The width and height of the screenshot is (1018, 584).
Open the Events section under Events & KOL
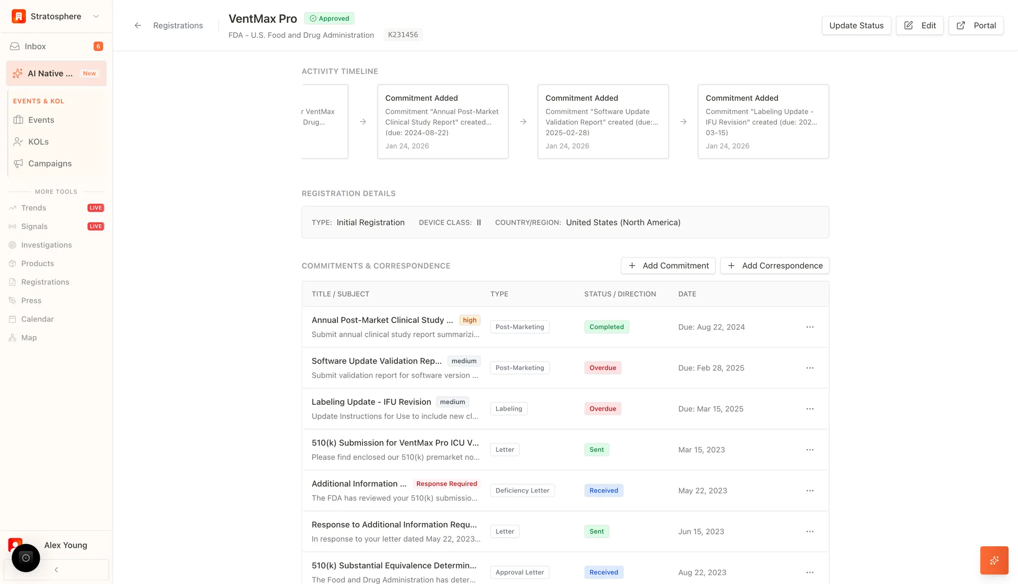pos(41,120)
